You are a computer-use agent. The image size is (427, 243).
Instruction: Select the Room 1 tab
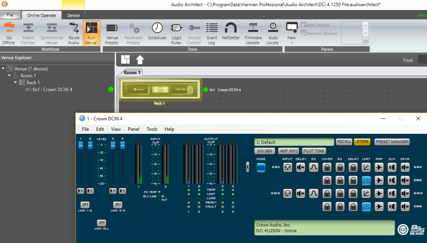[132, 73]
